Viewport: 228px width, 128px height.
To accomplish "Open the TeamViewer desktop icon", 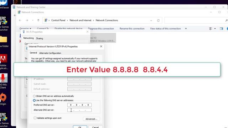I will (4, 4).
